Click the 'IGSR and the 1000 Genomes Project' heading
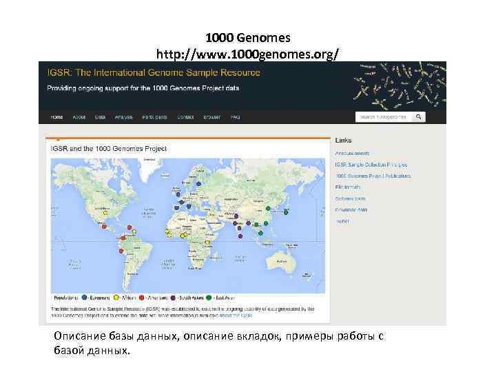 (109, 149)
